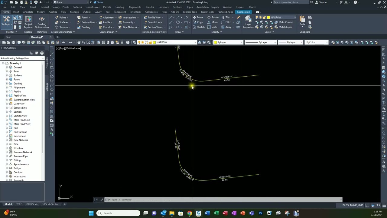Switch to the Model layout tab
Screen dimensions: 387x218
point(8,204)
